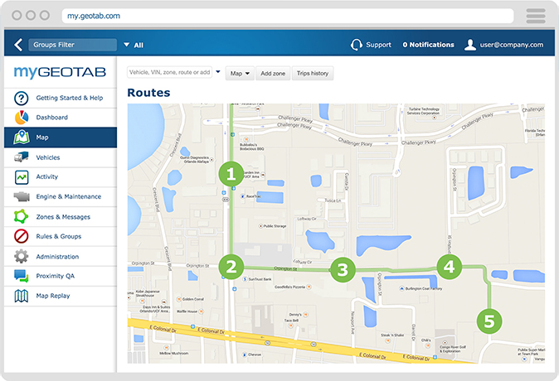Click the user@company.com account link
559x381 pixels.
512,45
